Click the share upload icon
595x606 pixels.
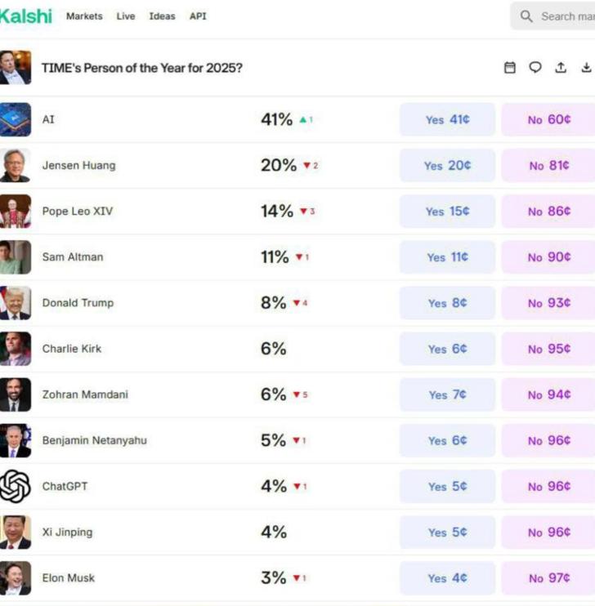[x=561, y=68]
